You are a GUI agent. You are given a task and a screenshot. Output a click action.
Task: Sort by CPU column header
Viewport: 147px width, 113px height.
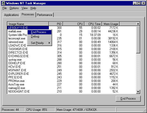[x=73, y=24]
